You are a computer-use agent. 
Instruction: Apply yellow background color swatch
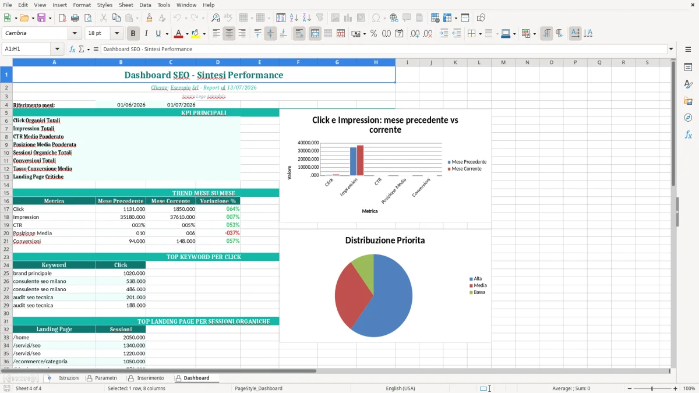[x=196, y=34]
